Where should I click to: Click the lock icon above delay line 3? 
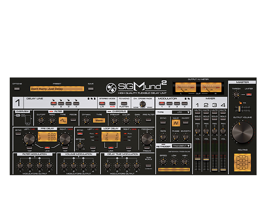68,100
